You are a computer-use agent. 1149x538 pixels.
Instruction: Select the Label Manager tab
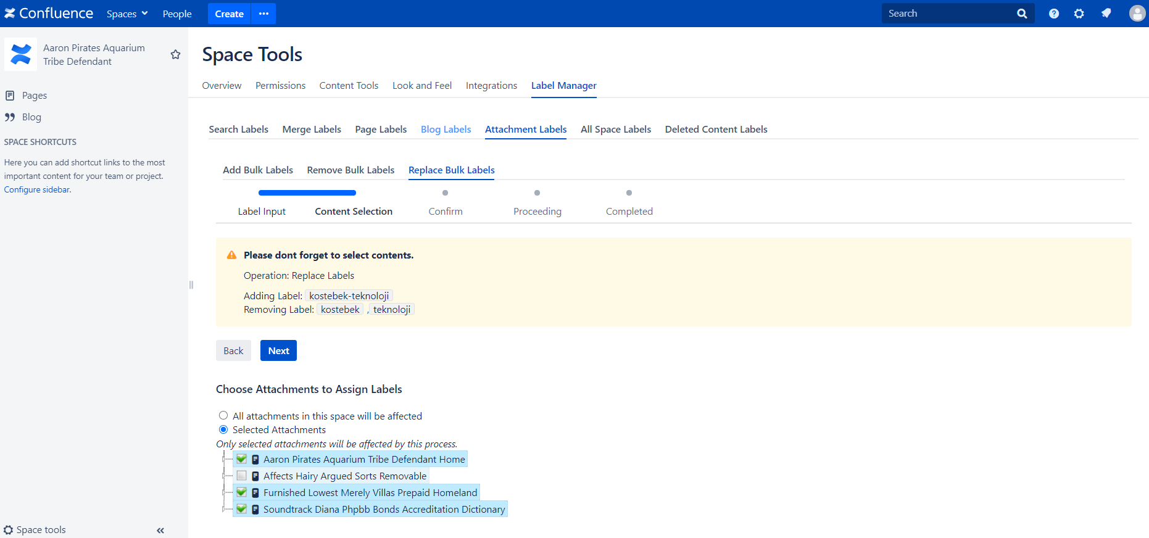coord(564,86)
